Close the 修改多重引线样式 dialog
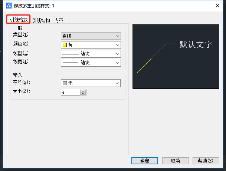The image size is (226, 171). pyautogui.click(x=217, y=6)
